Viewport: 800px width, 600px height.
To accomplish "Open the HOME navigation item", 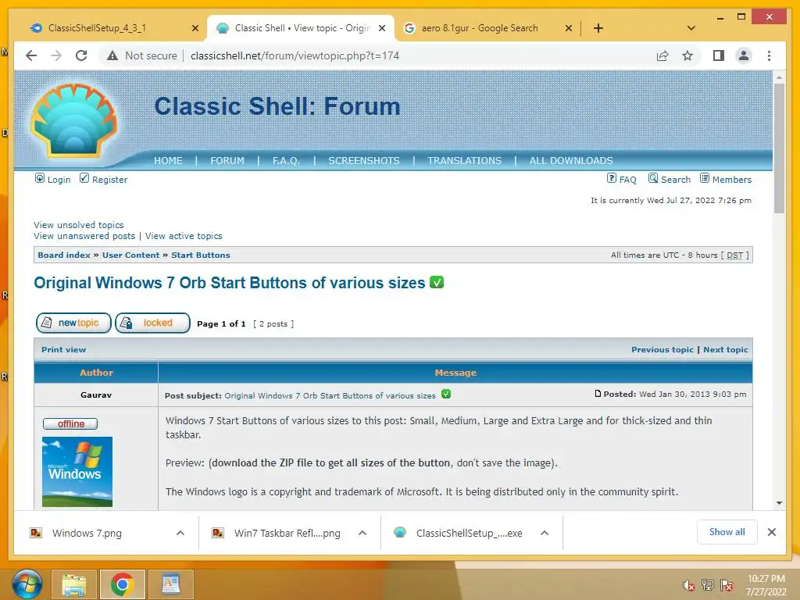I will pos(168,161).
